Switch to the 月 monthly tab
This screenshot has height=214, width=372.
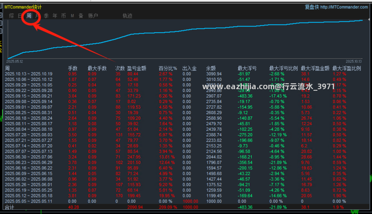point(37,16)
